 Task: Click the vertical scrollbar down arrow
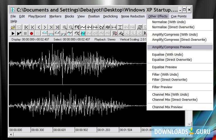pos(189,124)
